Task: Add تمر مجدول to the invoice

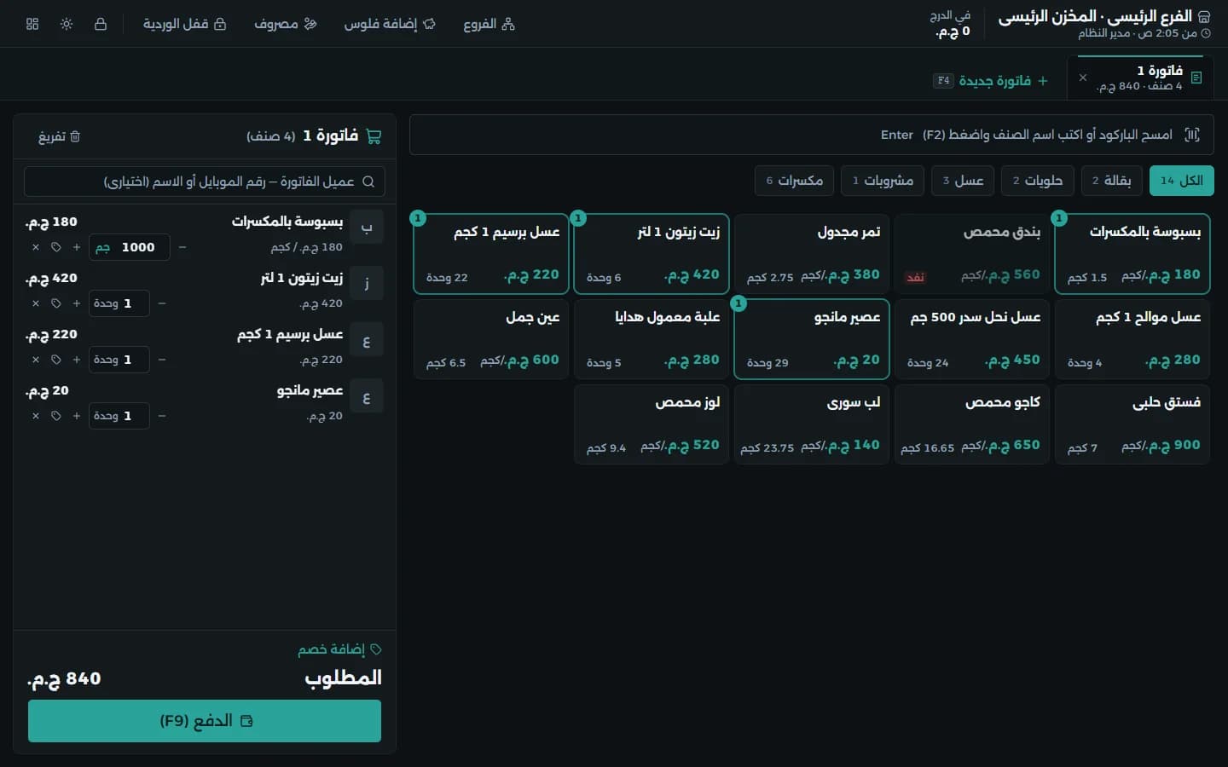Action: 812,254
